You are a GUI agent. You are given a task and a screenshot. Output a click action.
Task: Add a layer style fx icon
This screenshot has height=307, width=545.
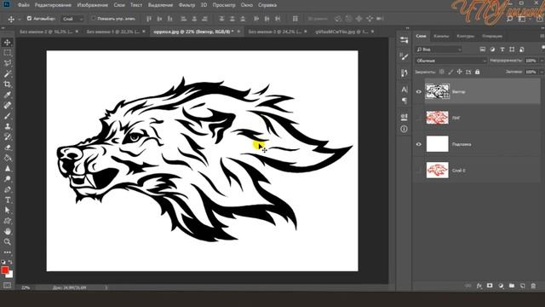(479, 286)
